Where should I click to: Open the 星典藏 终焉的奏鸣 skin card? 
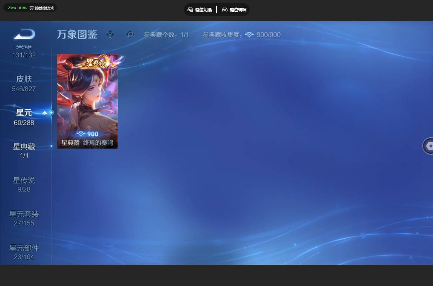tap(87, 101)
